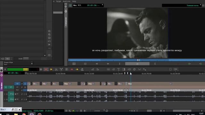Select the vertical Timeline tab
Image resolution: width=205 pixels, height=115 pixels.
[2, 86]
